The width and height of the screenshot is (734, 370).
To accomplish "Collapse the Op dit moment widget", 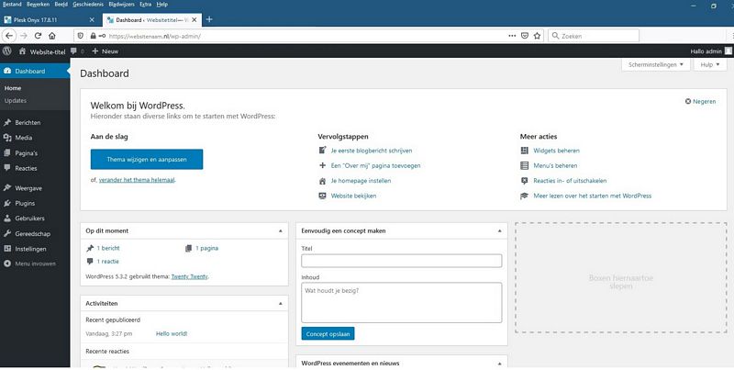I will 281,230.
